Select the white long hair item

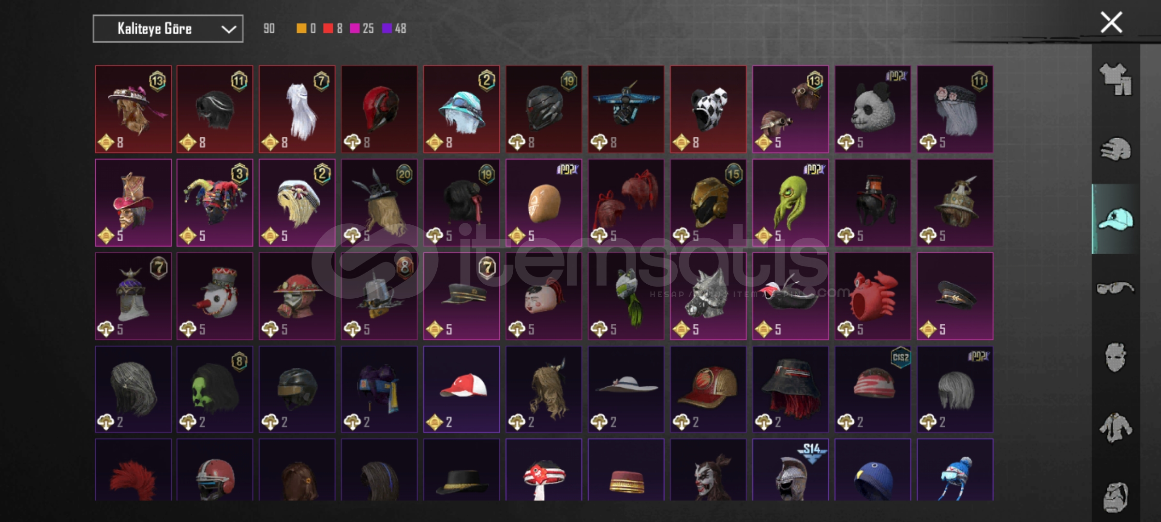pyautogui.click(x=297, y=109)
